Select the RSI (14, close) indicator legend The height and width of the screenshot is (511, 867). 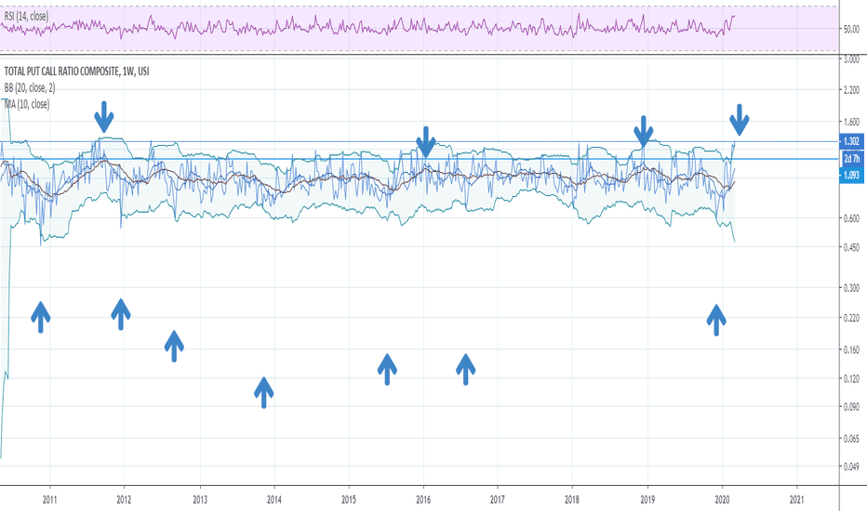click(26, 17)
